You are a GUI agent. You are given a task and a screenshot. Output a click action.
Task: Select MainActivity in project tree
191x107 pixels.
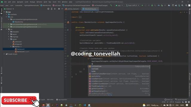(x=18, y=22)
